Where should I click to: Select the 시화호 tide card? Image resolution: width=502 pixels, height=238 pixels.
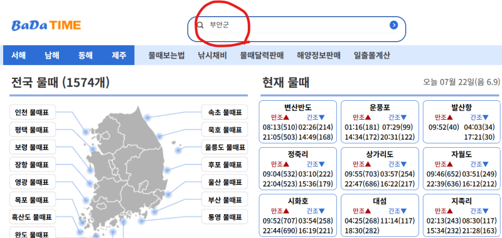[x=297, y=215]
